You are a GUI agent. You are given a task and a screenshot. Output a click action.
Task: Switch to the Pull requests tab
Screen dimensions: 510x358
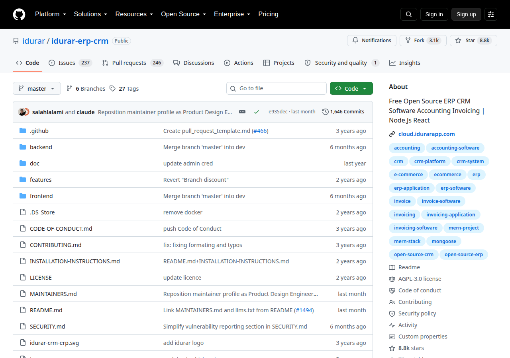133,63
